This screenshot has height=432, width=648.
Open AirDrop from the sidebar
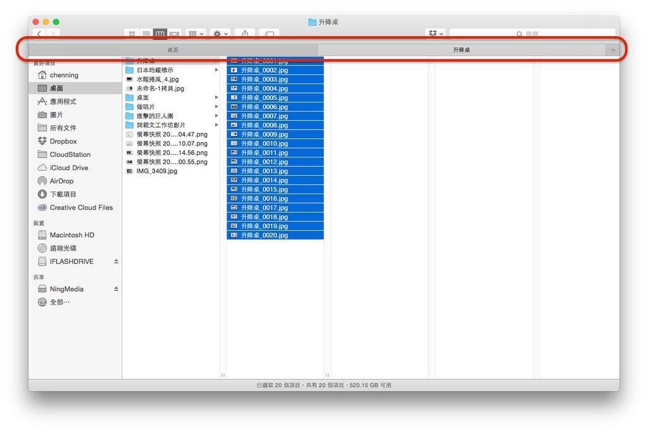pyautogui.click(x=61, y=181)
